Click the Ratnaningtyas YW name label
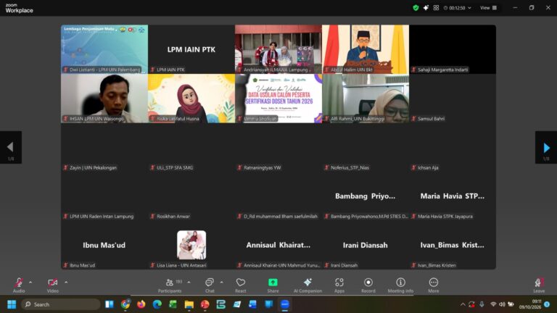The width and height of the screenshot is (557, 313). pyautogui.click(x=262, y=168)
